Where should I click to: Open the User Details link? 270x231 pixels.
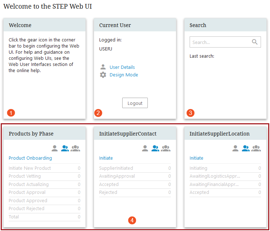coord(122,67)
